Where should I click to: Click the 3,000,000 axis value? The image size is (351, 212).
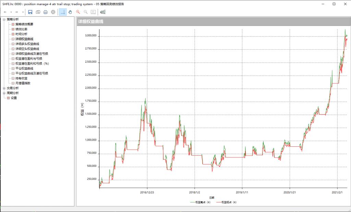click(x=91, y=36)
